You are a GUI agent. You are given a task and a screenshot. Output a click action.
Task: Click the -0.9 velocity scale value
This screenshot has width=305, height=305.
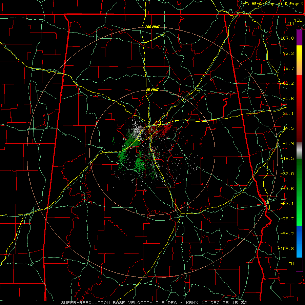pyautogui.click(x=288, y=144)
